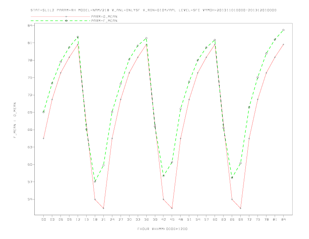
Task: Click y-axis tick label 69
Action: 30,112
